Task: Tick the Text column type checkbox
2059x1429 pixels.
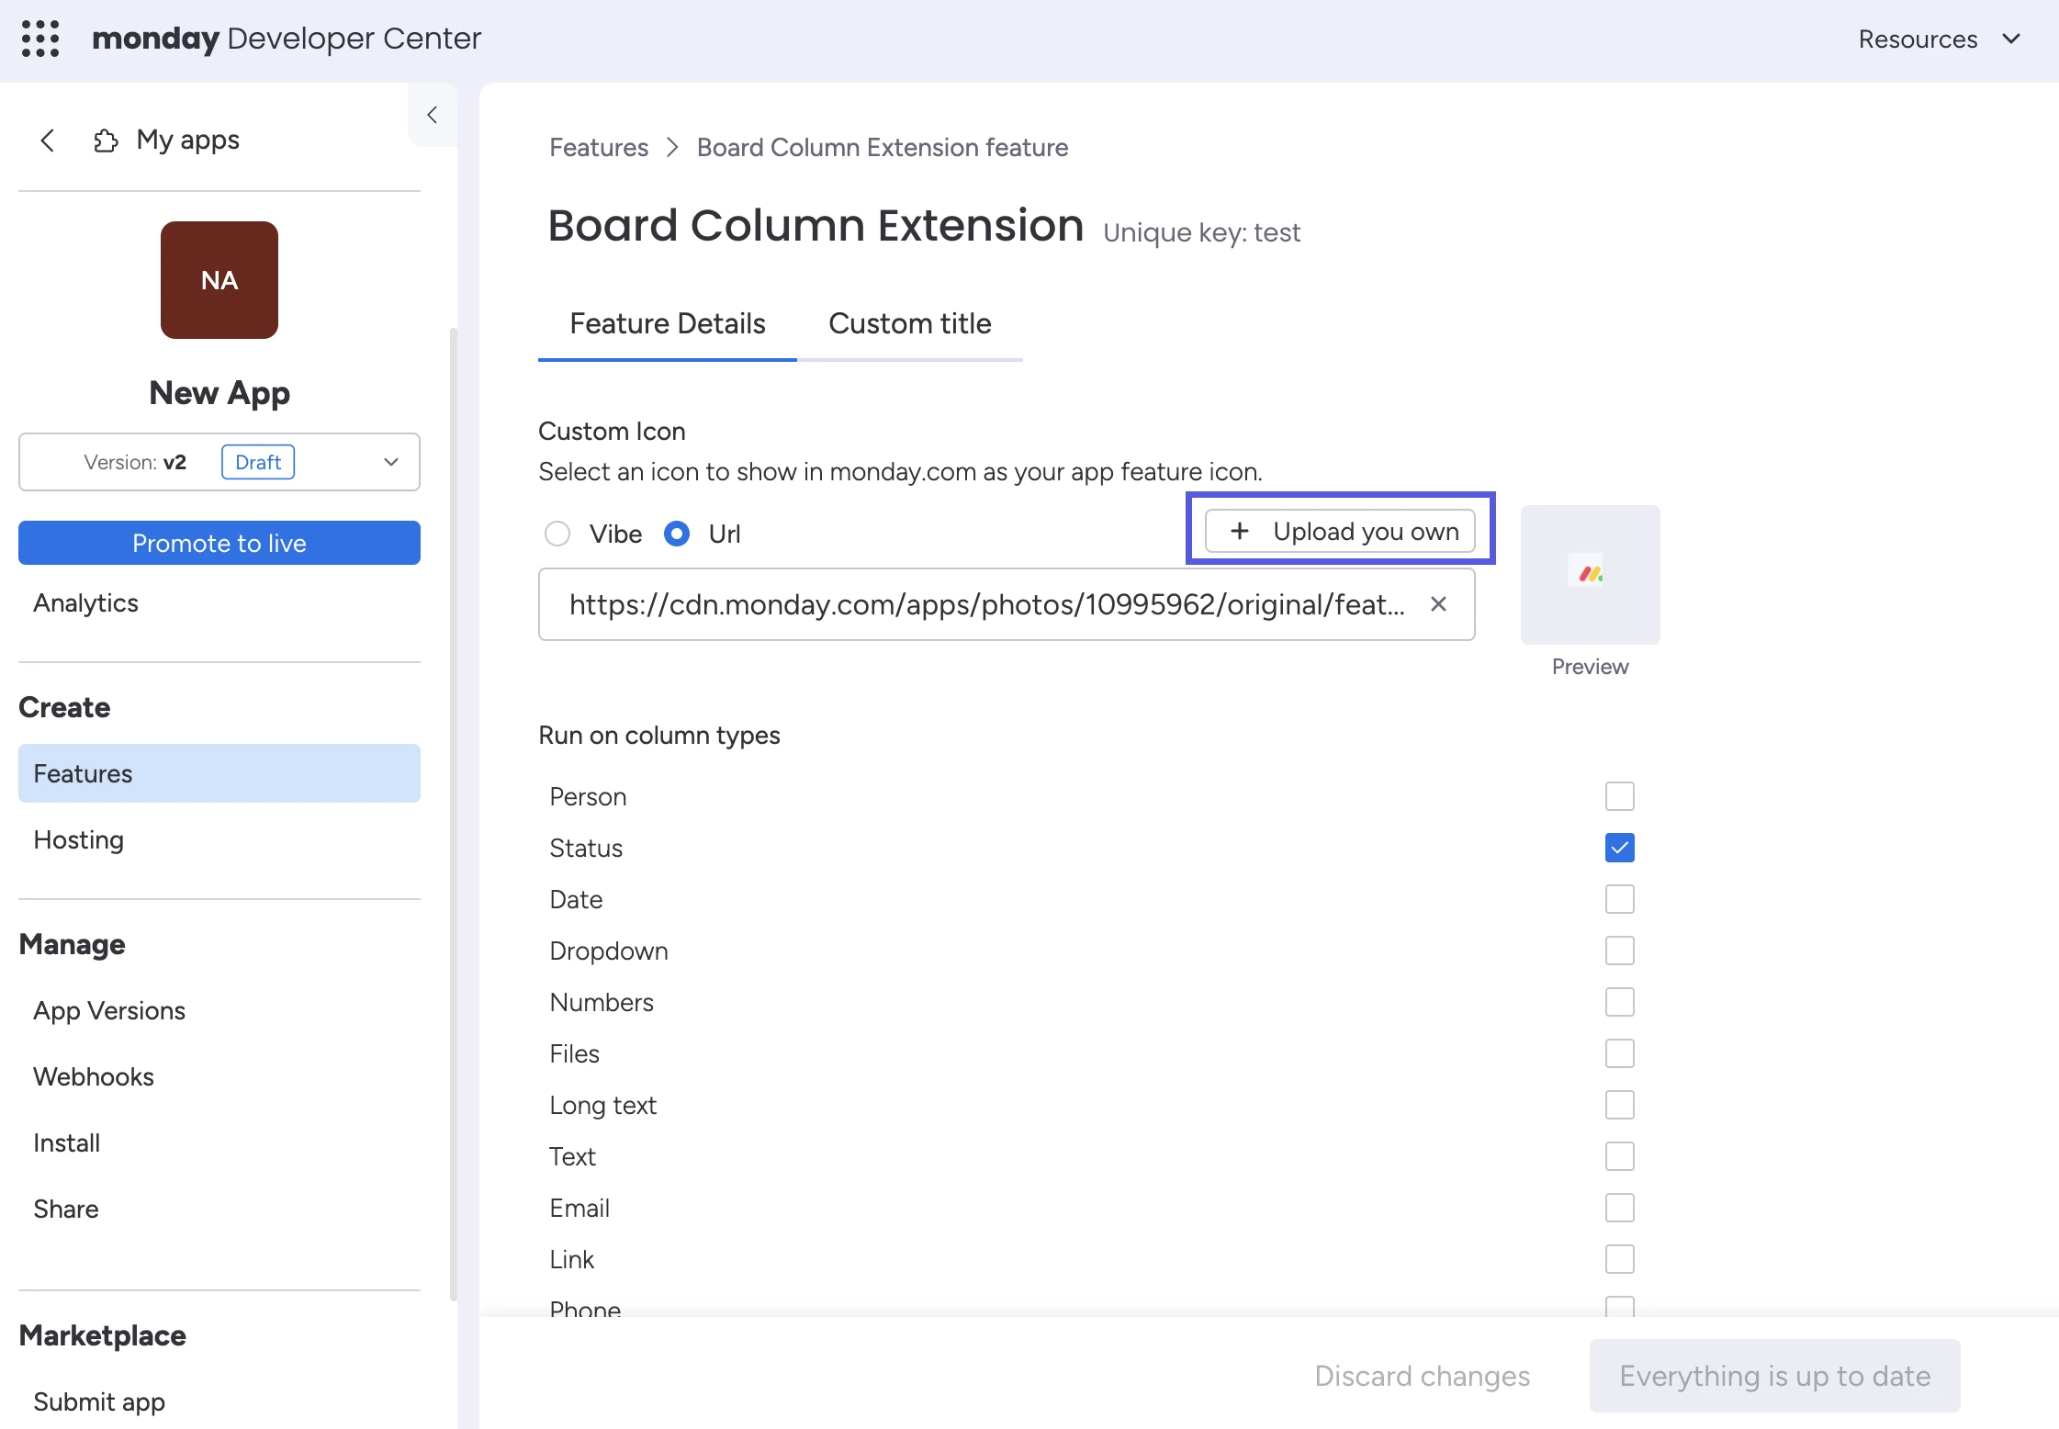Action: coord(1620,1156)
